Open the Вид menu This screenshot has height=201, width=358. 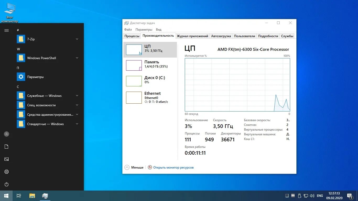pyautogui.click(x=159, y=30)
